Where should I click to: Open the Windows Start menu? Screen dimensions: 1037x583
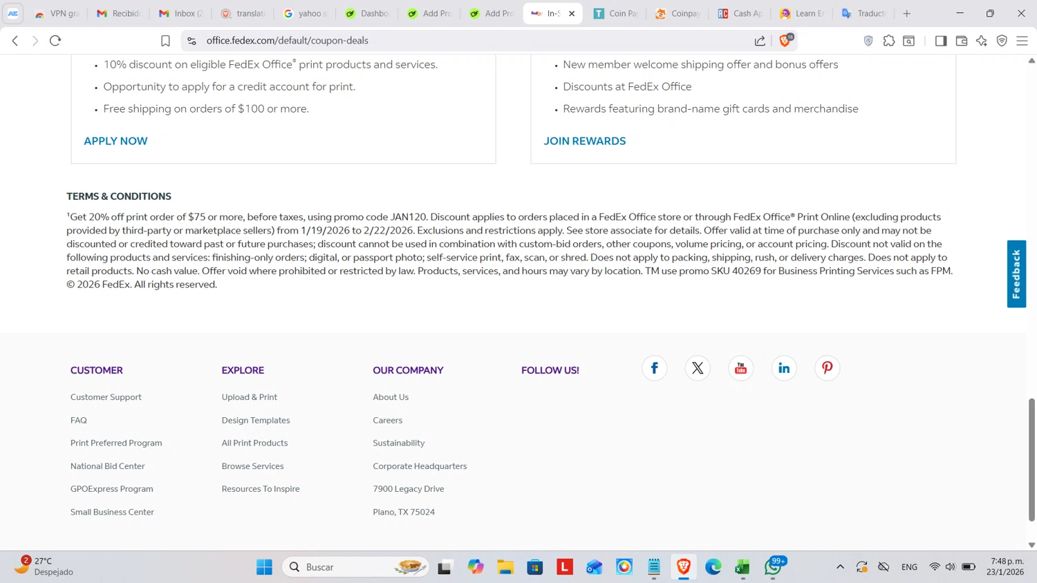click(x=264, y=567)
